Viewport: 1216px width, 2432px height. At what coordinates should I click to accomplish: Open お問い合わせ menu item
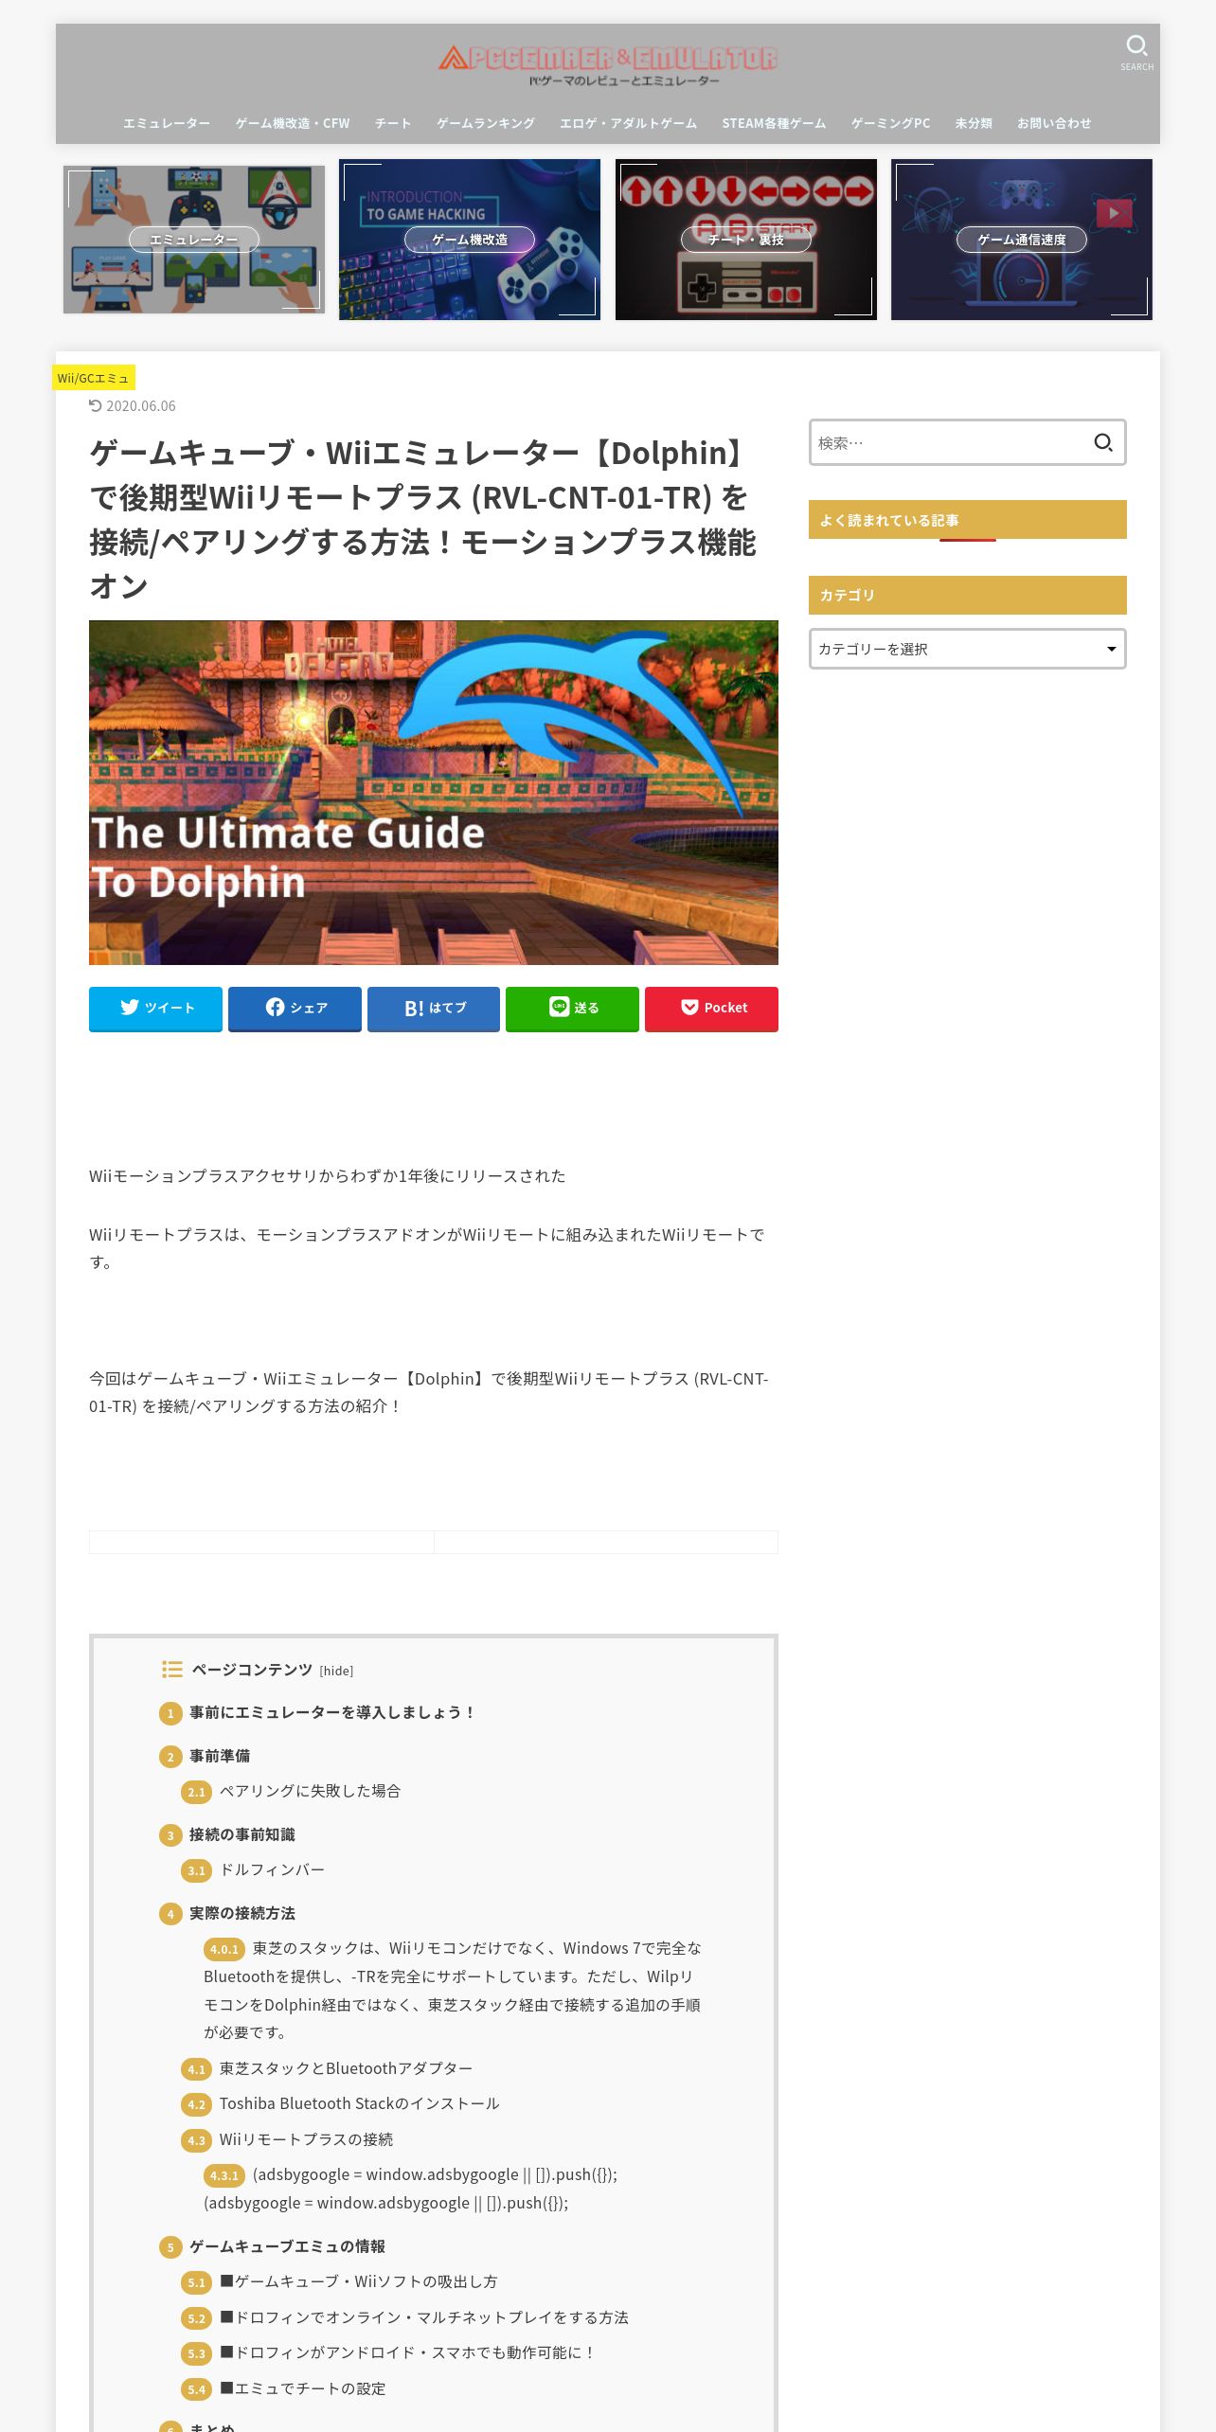1054,123
